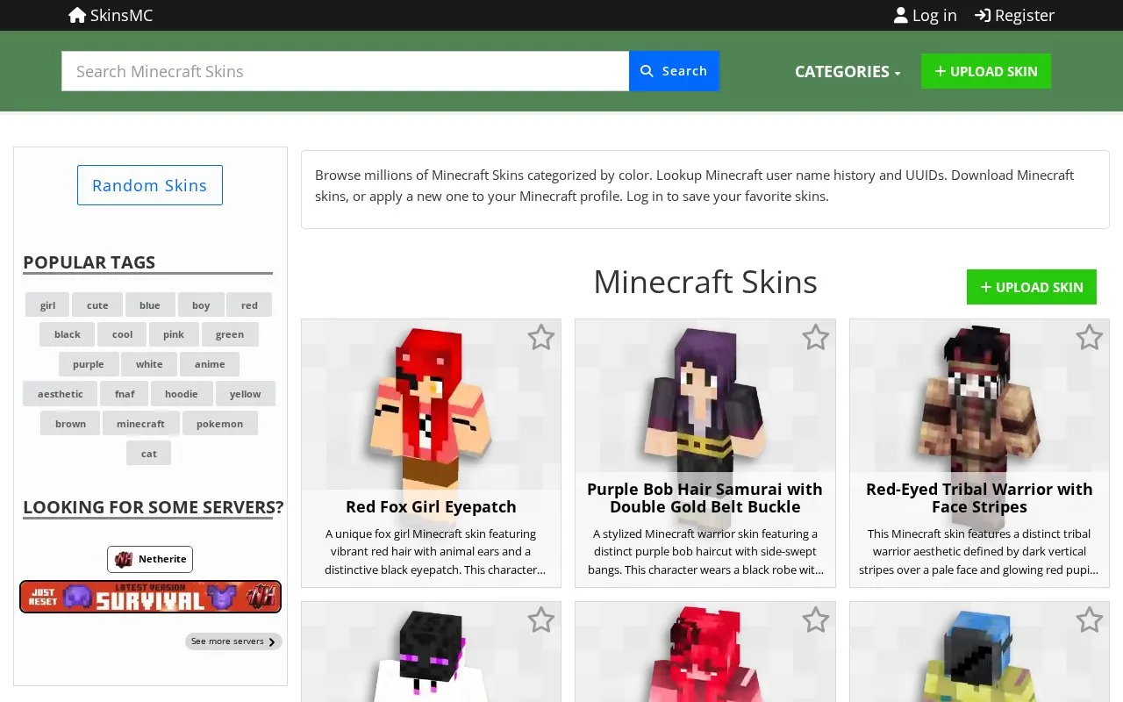The height and width of the screenshot is (702, 1123).
Task: Select the girl tag
Action: (x=47, y=305)
